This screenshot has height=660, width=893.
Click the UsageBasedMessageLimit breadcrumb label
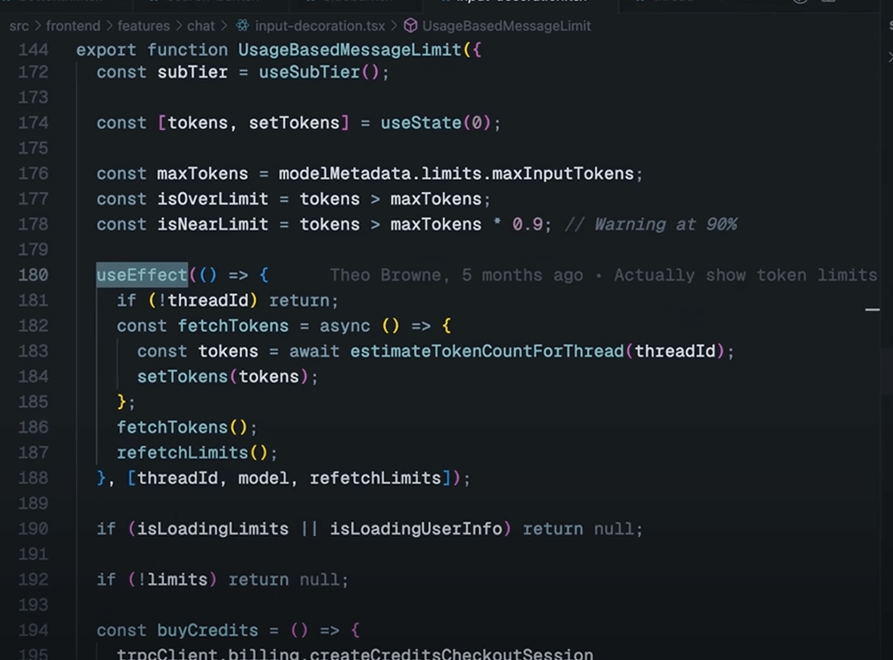pos(506,26)
